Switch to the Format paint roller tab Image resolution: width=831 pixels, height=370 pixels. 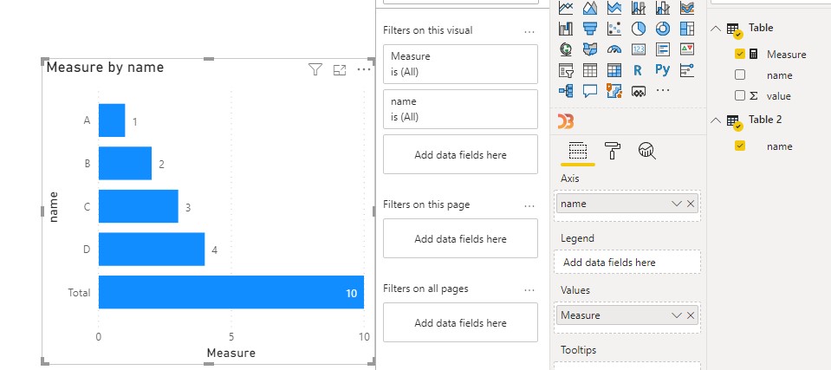pos(613,151)
